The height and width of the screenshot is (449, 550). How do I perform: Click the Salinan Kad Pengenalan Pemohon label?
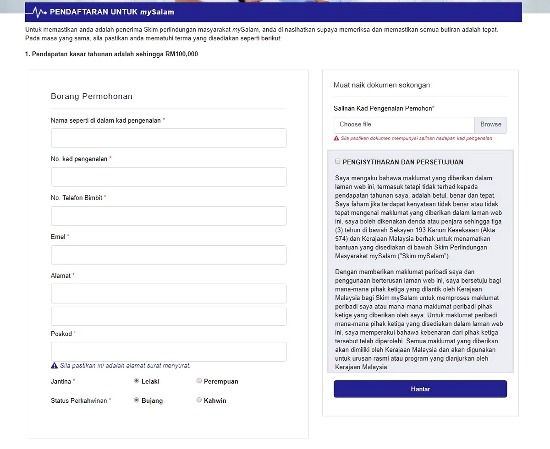tap(384, 109)
